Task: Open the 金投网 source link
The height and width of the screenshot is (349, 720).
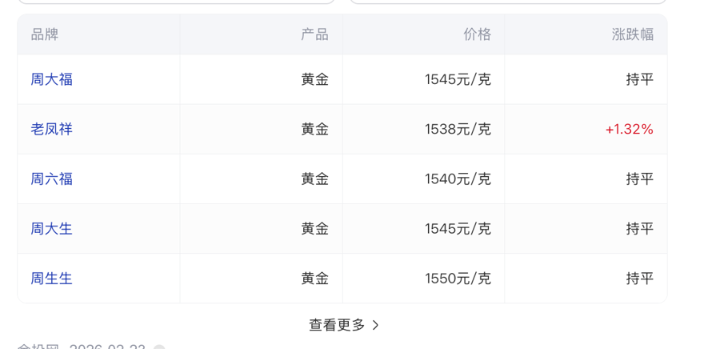Action: 36,347
